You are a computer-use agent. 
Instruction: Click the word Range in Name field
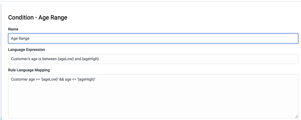tap(24, 38)
